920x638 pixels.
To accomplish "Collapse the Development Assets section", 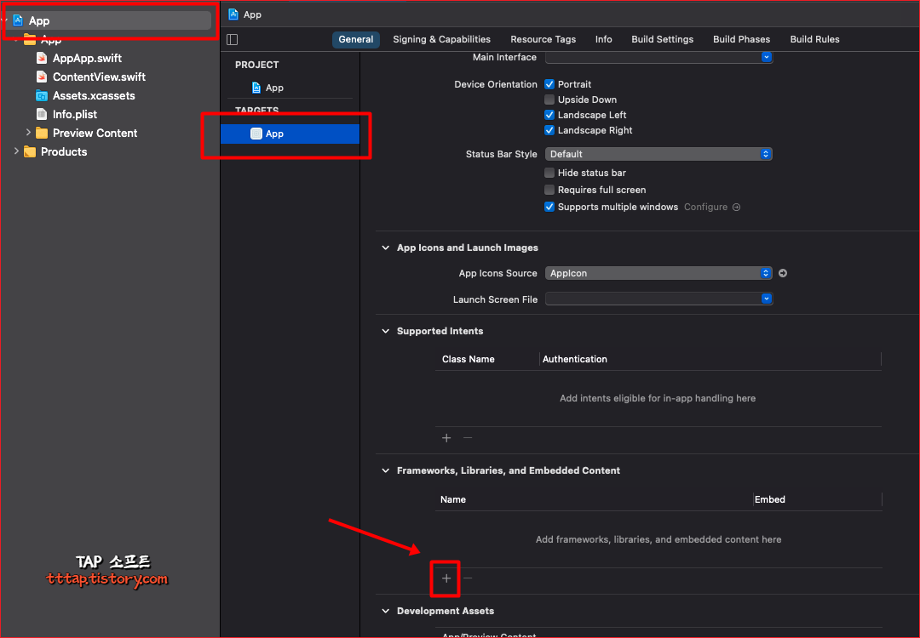I will click(x=386, y=611).
